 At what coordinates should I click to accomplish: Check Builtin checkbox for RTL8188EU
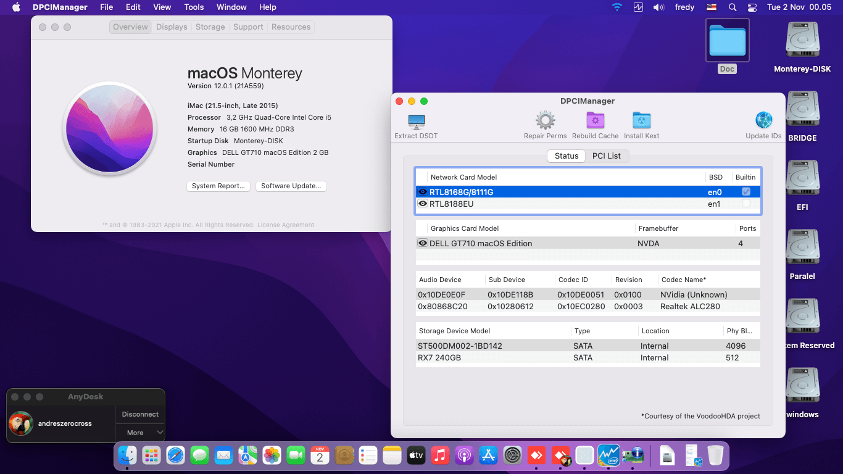[746, 204]
